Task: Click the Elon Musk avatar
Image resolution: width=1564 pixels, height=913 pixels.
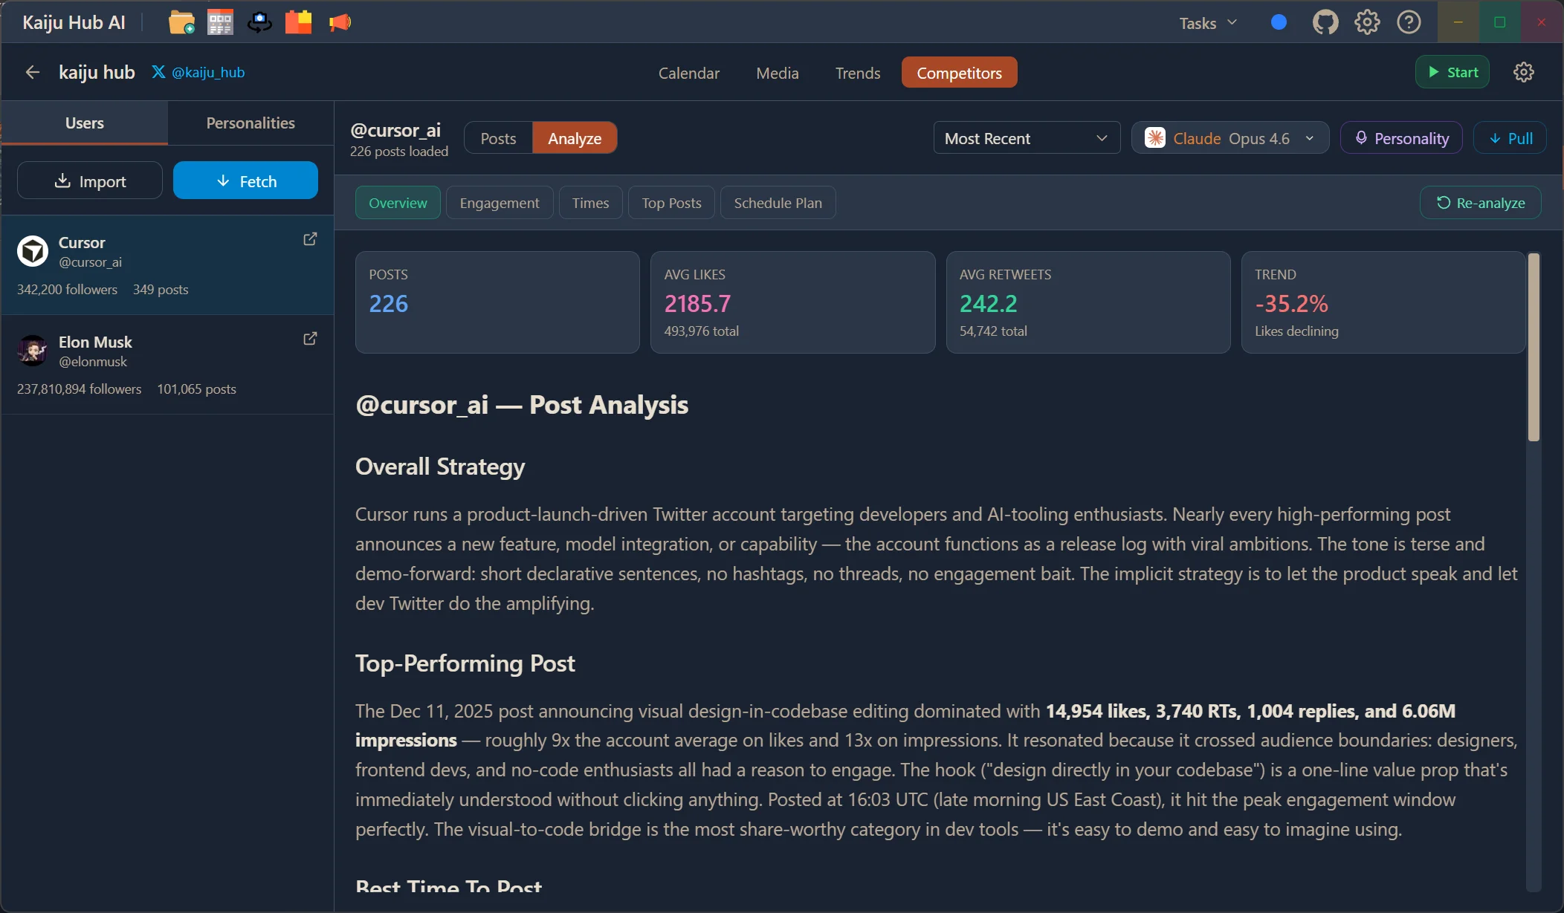Action: pyautogui.click(x=33, y=351)
